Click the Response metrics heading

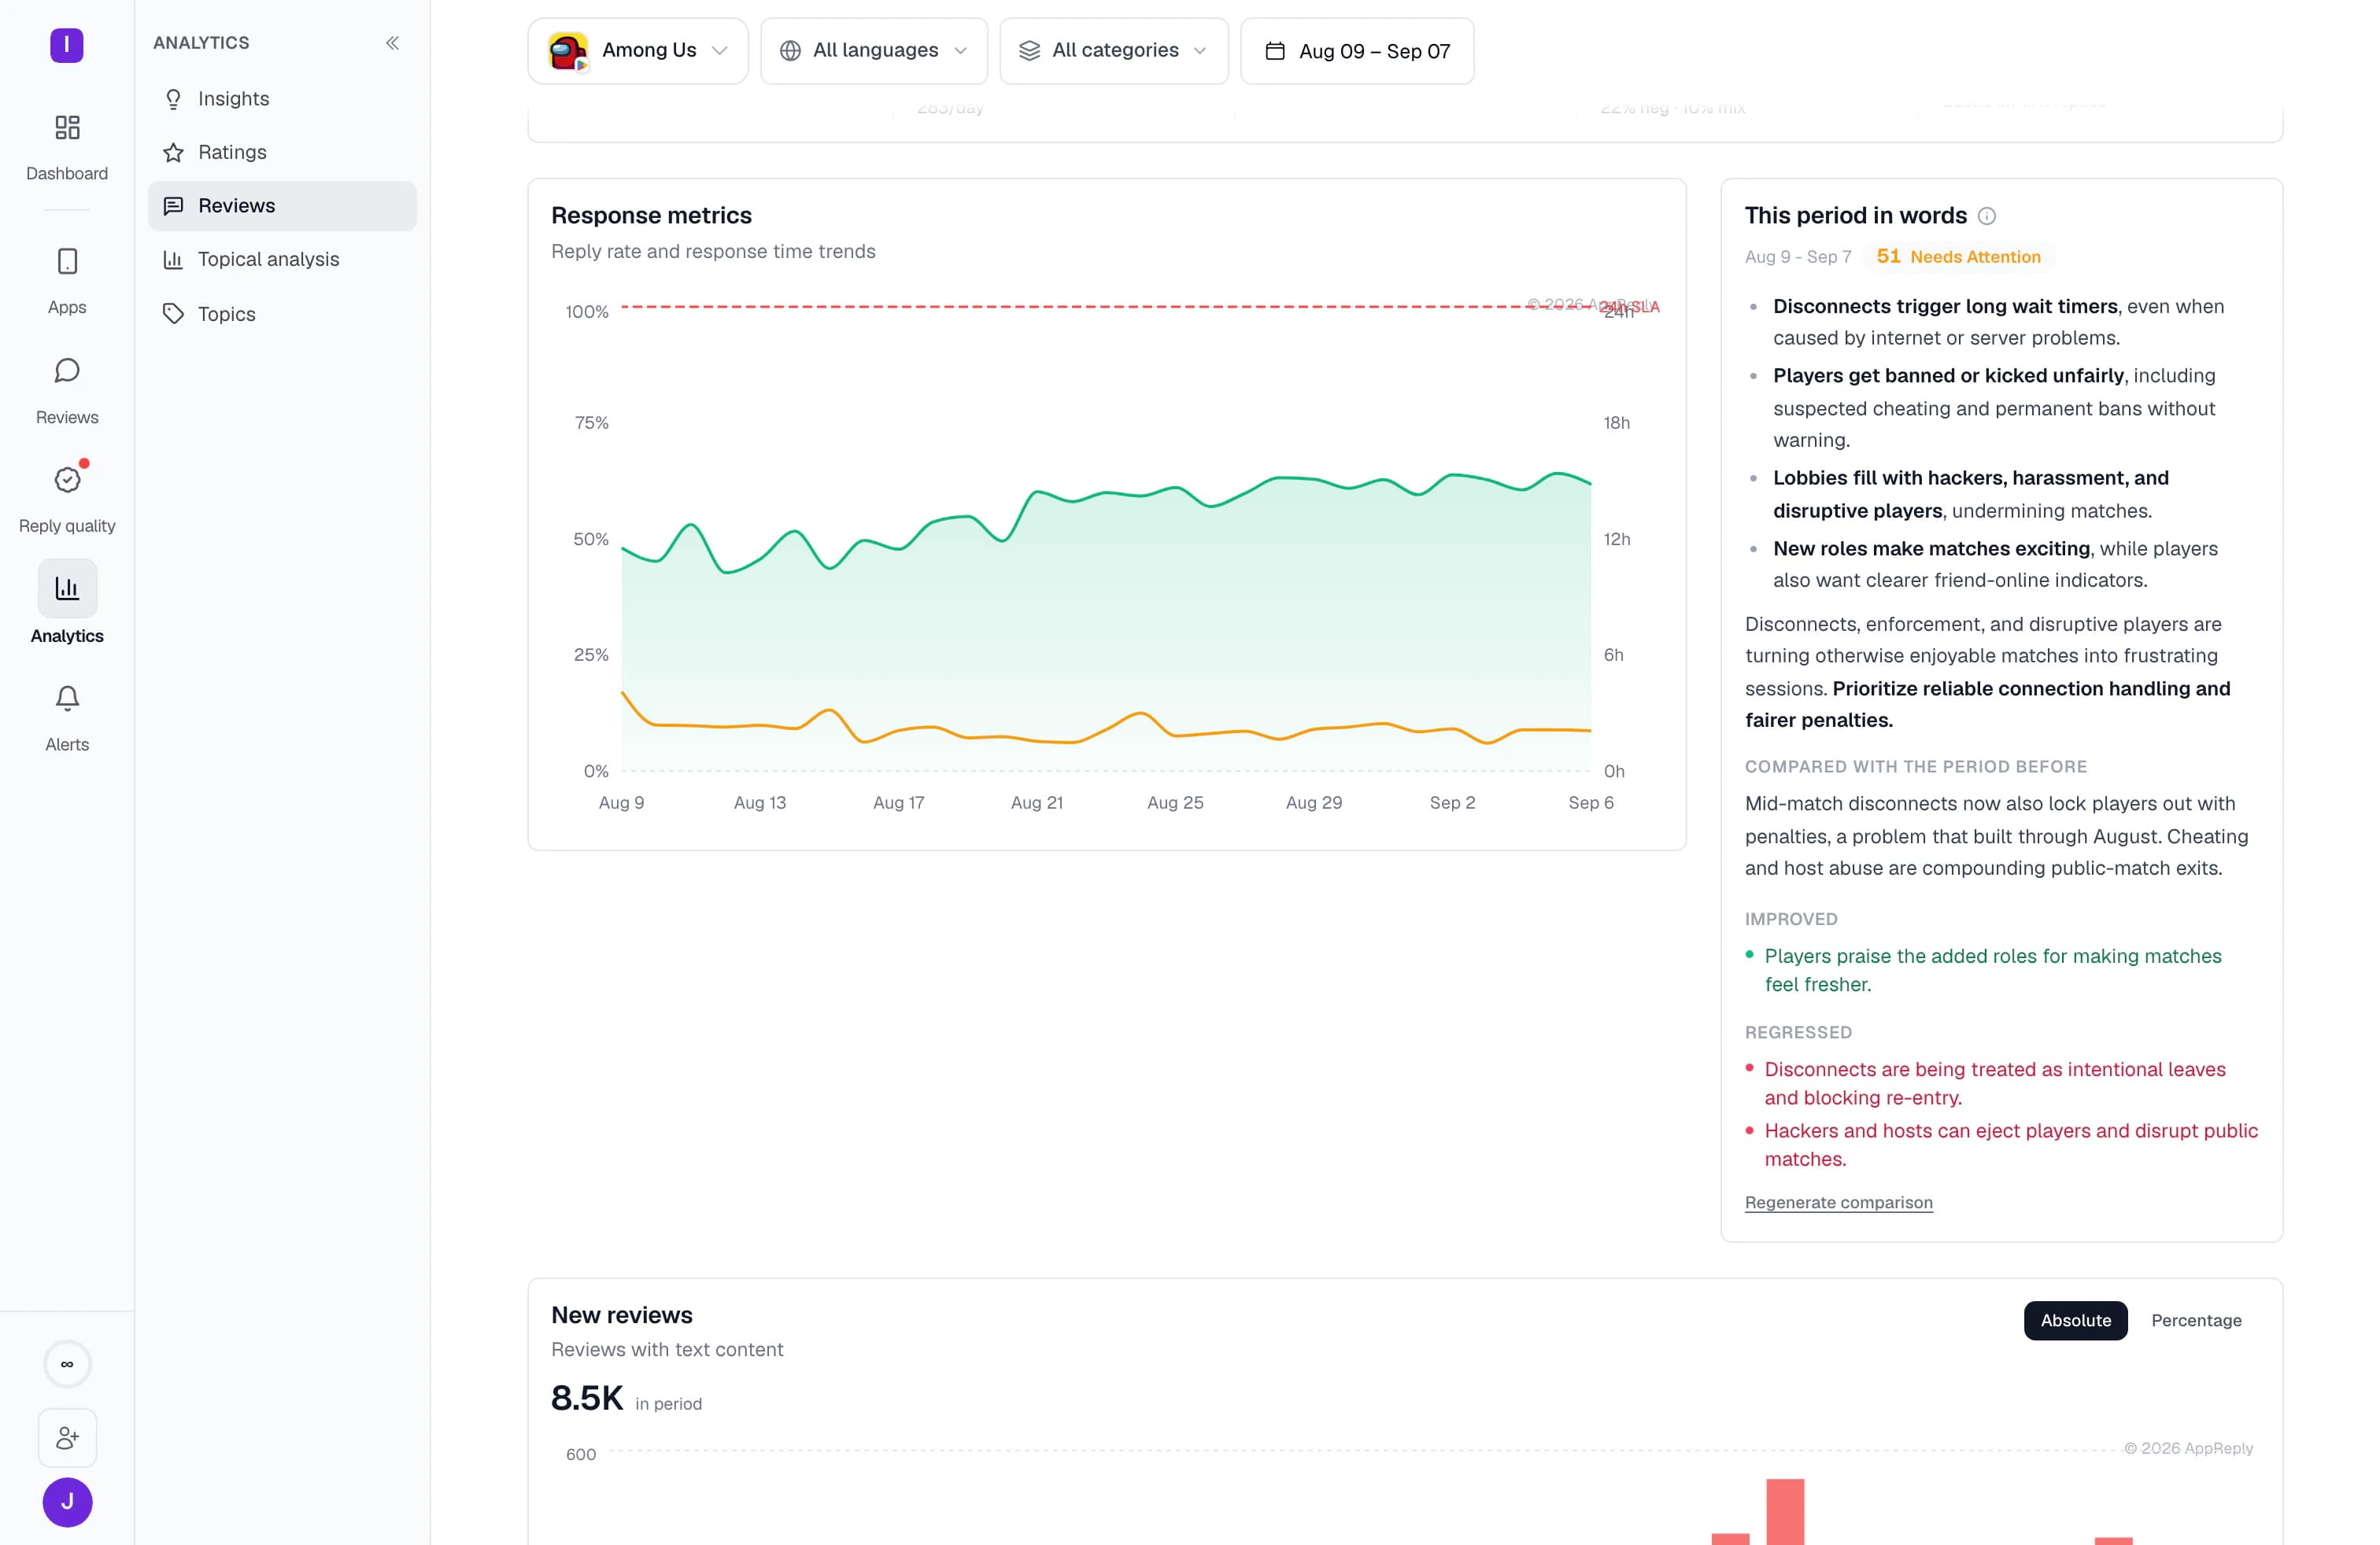(x=651, y=216)
